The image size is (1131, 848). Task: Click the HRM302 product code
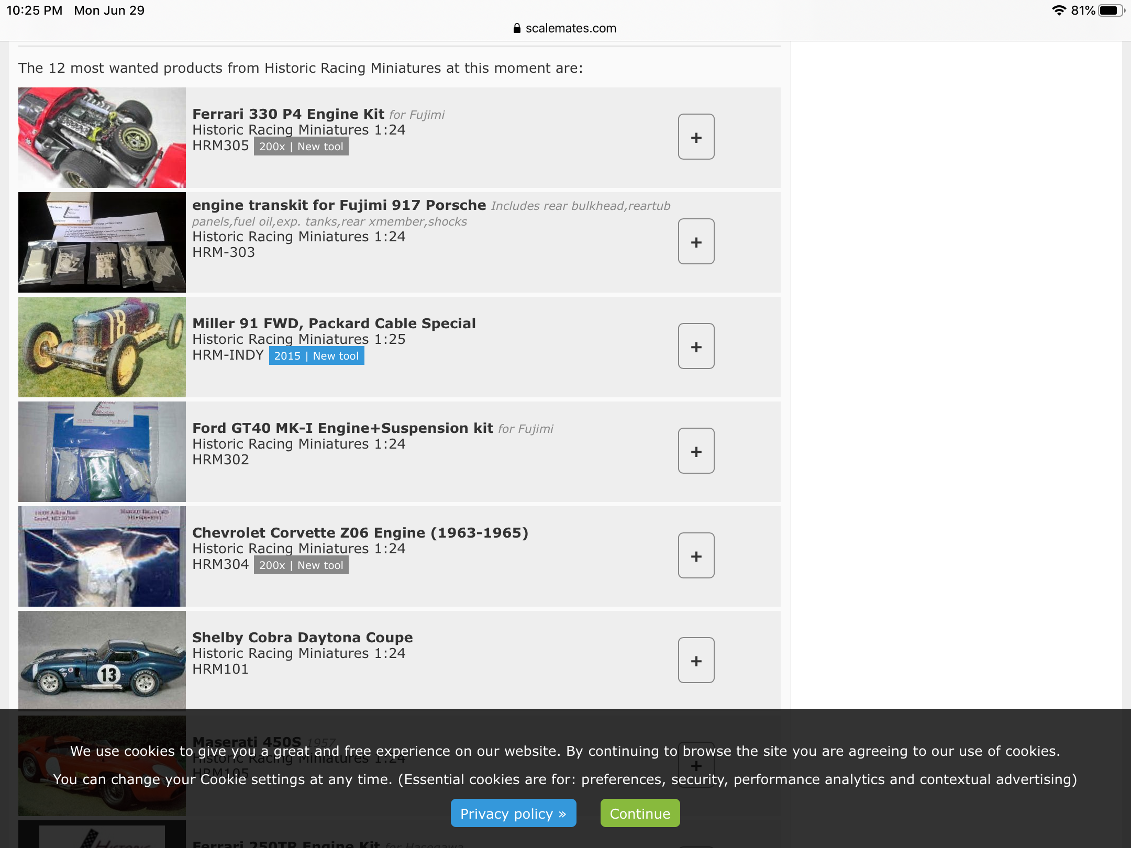220,460
